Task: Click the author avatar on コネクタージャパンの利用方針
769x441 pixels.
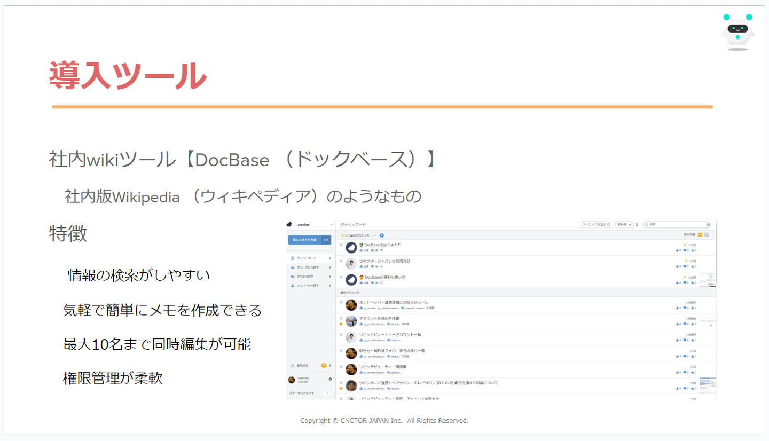Action: tap(351, 263)
